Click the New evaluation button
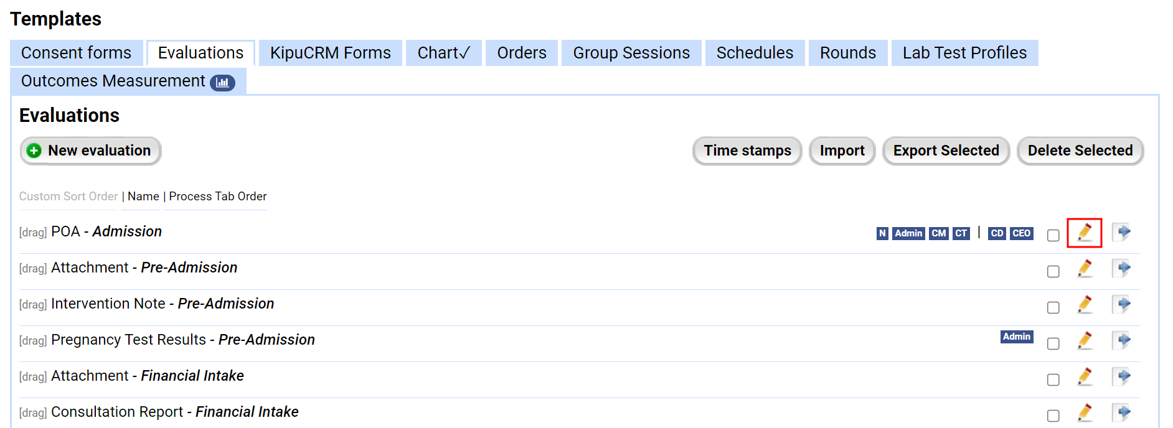Viewport: 1173px width, 428px height. (91, 151)
